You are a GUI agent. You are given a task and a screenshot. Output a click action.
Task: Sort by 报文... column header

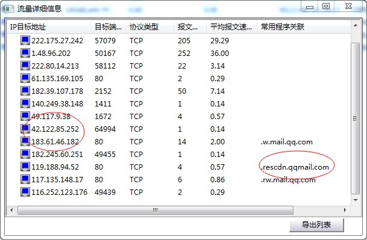tap(190, 27)
